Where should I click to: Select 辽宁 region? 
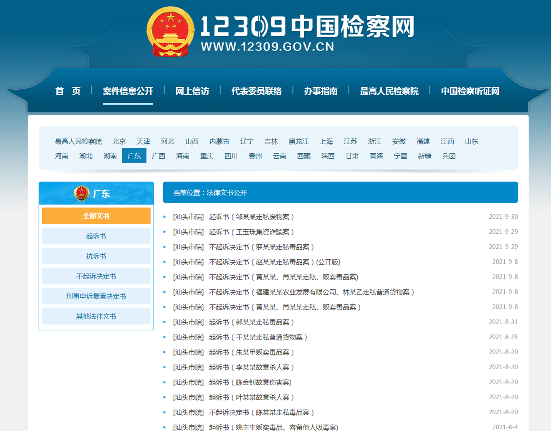click(x=247, y=142)
